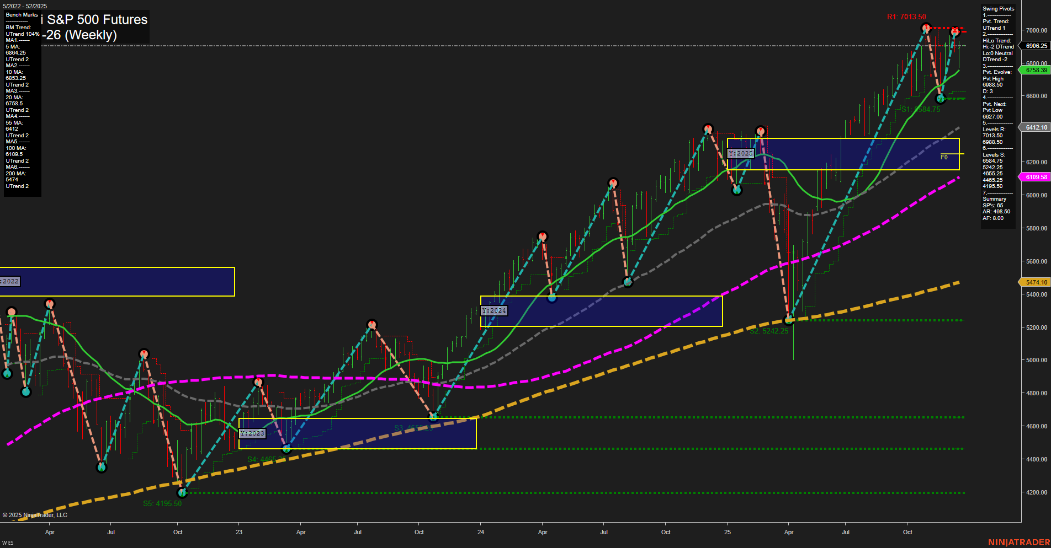Click the F0 label inside the Y:2025 box

point(944,157)
